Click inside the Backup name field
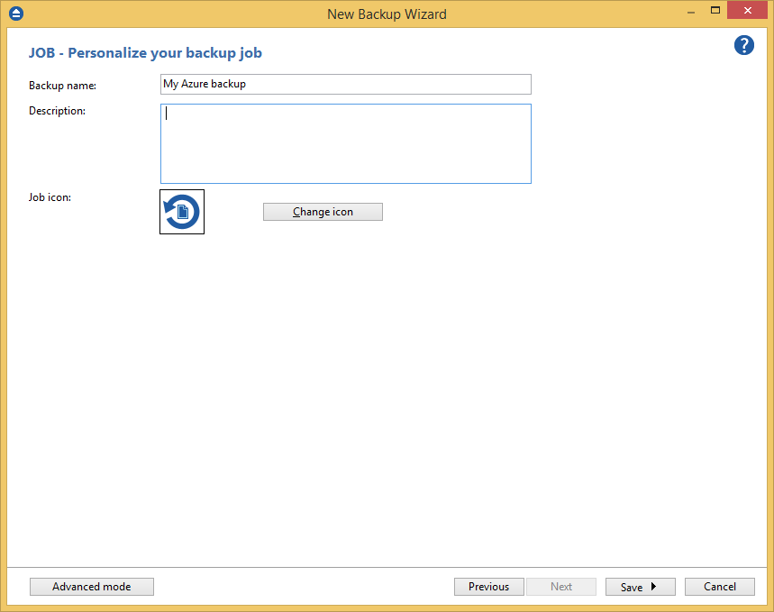 point(345,84)
